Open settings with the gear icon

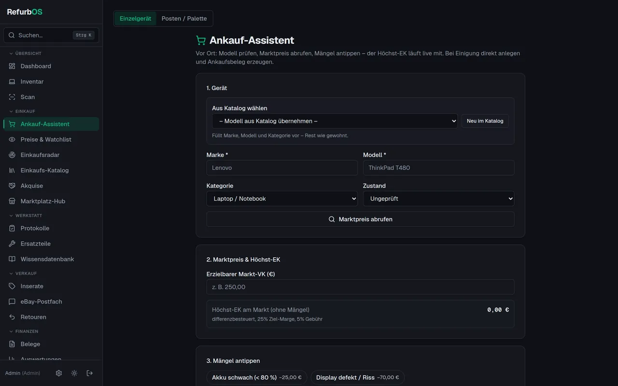point(59,373)
